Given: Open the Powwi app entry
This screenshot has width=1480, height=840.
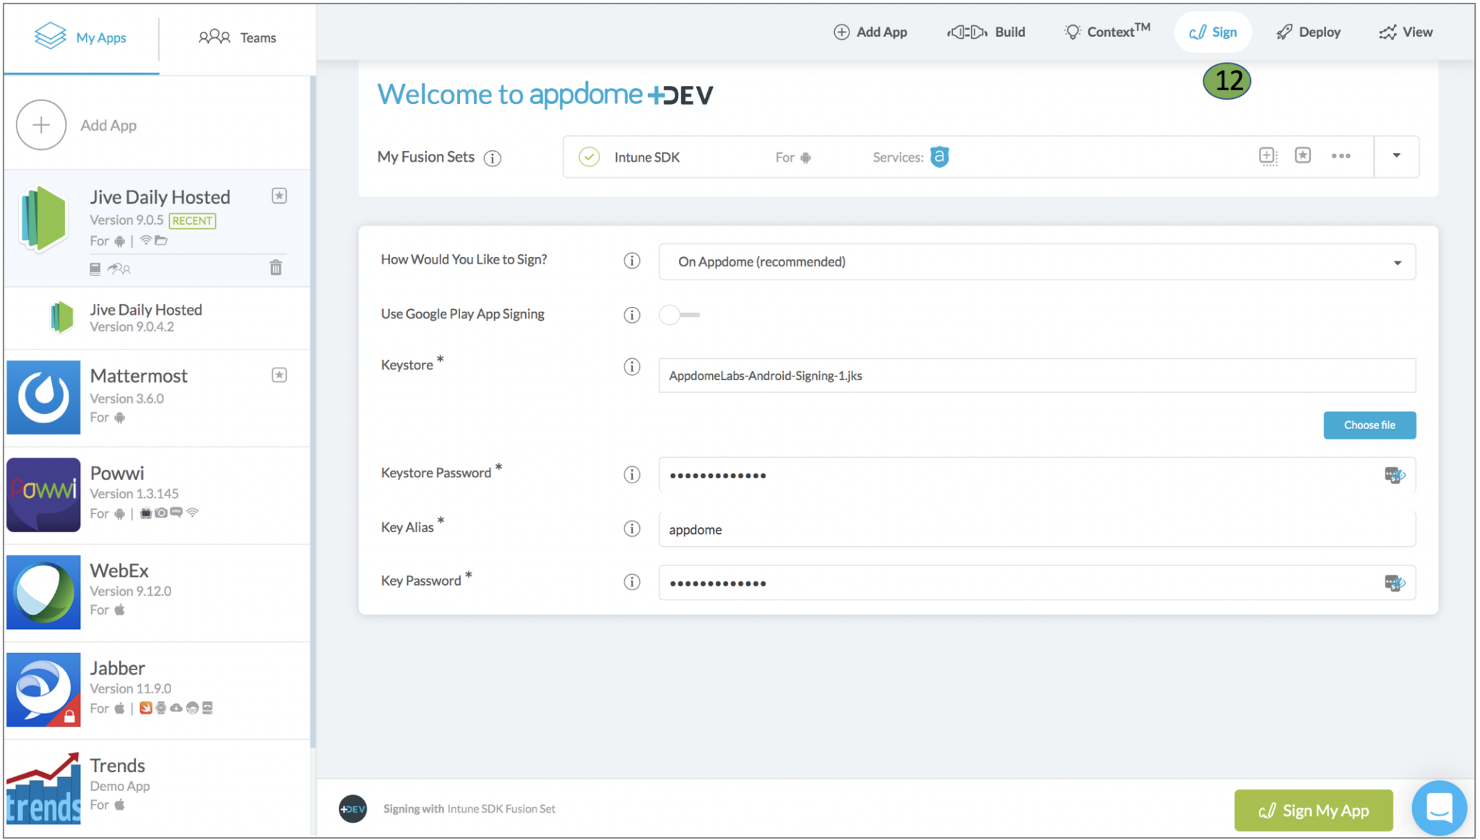Looking at the screenshot, I should [157, 495].
